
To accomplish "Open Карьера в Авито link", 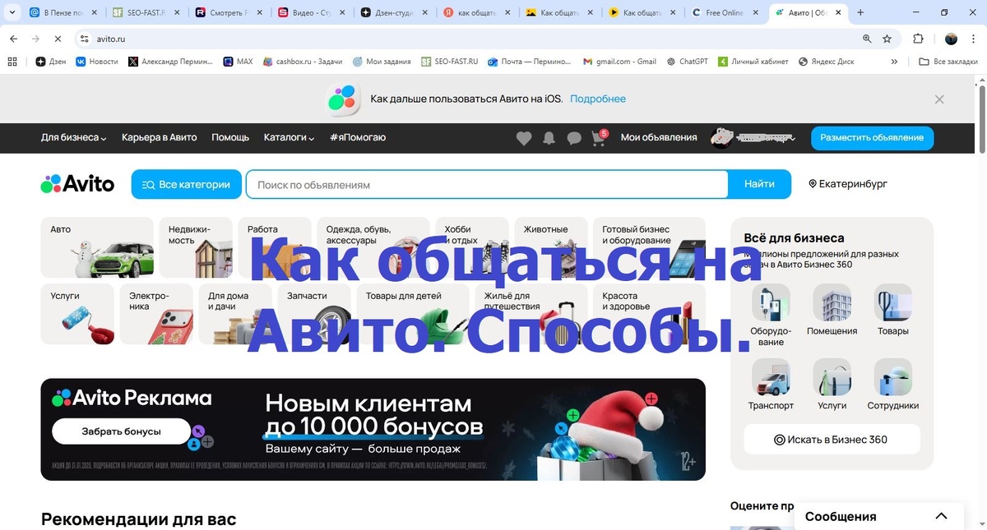I will pyautogui.click(x=159, y=138).
